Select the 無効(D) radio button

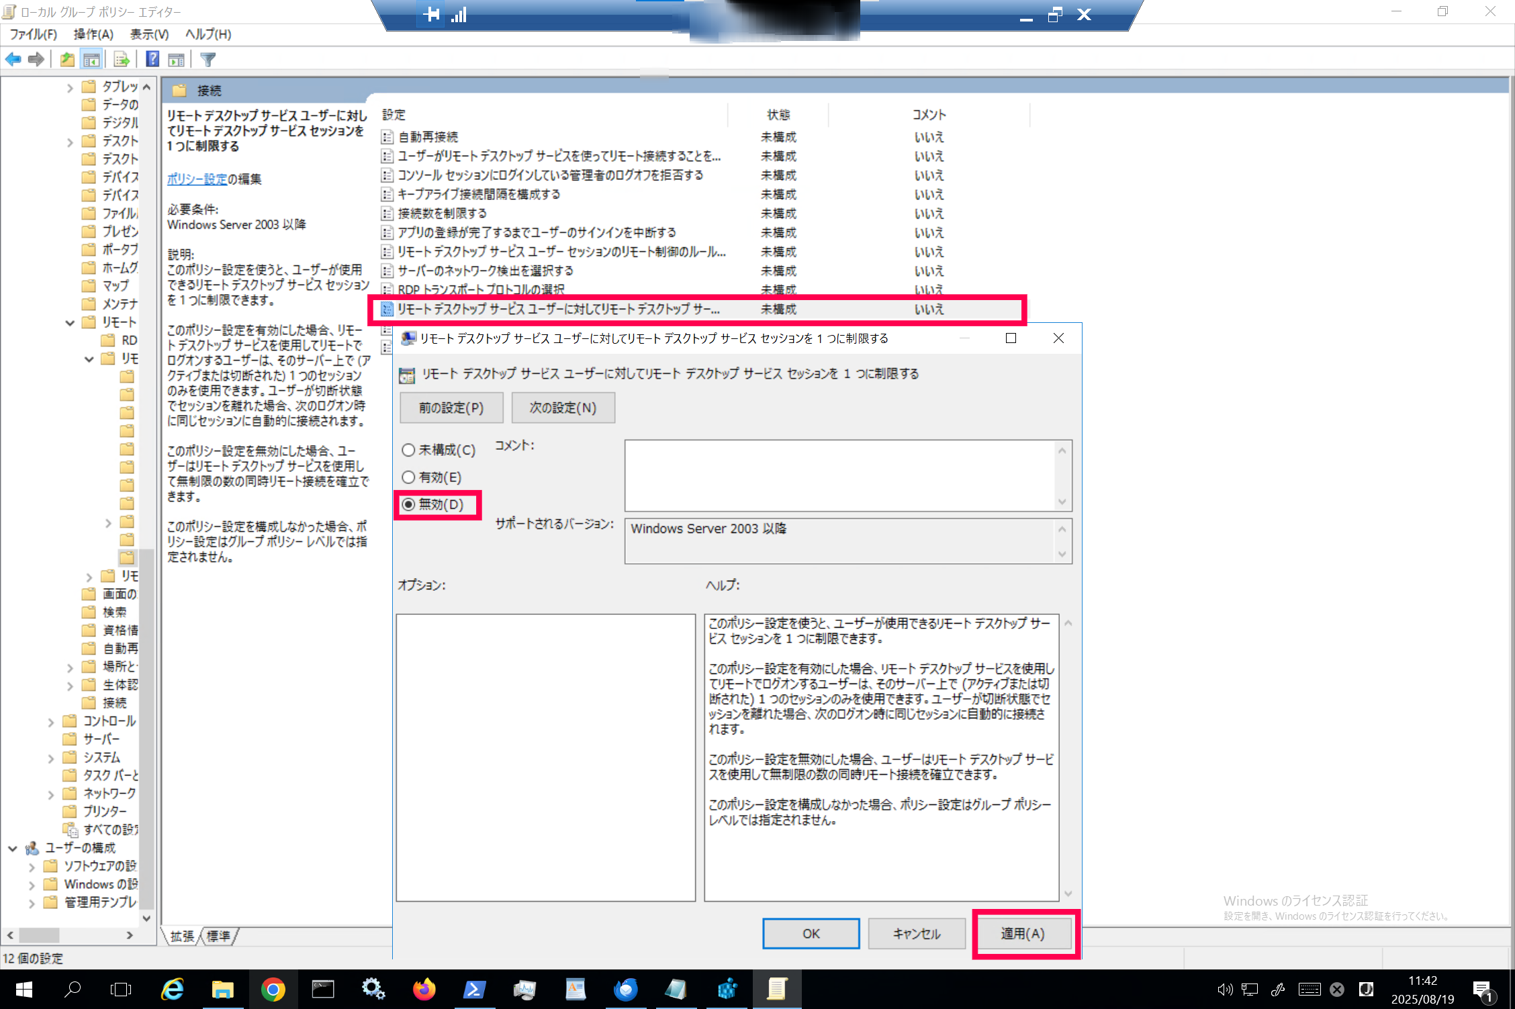408,504
